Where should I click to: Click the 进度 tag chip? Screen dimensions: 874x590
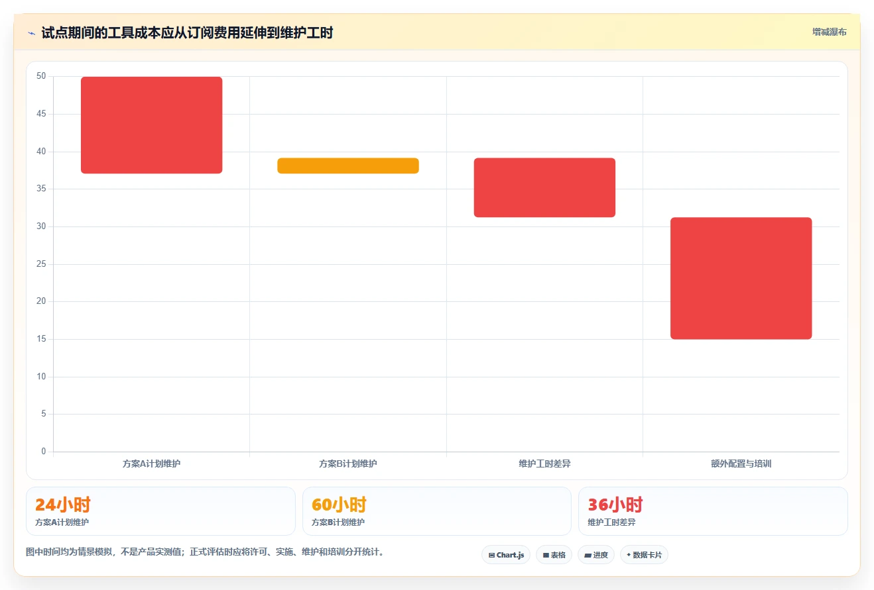click(596, 555)
